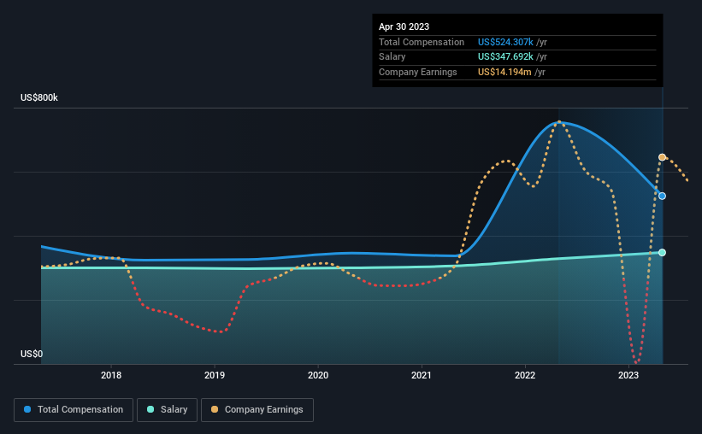Click the Apr 30 2023 tooltip date
This screenshot has width=702, height=434.
pos(404,26)
